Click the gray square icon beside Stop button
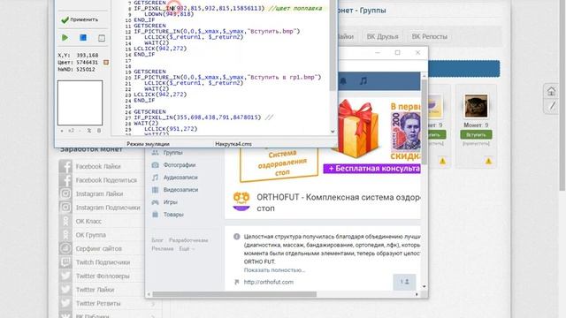 (102, 38)
